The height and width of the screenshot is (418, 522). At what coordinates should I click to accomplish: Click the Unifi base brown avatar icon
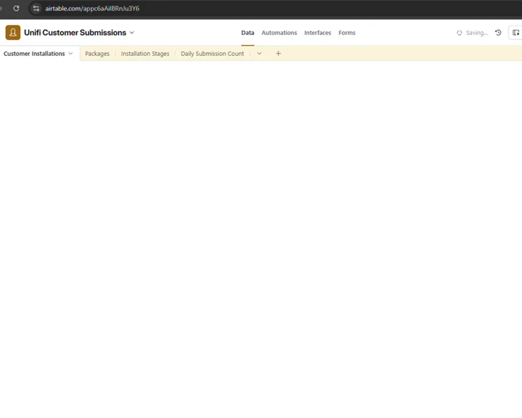[13, 32]
